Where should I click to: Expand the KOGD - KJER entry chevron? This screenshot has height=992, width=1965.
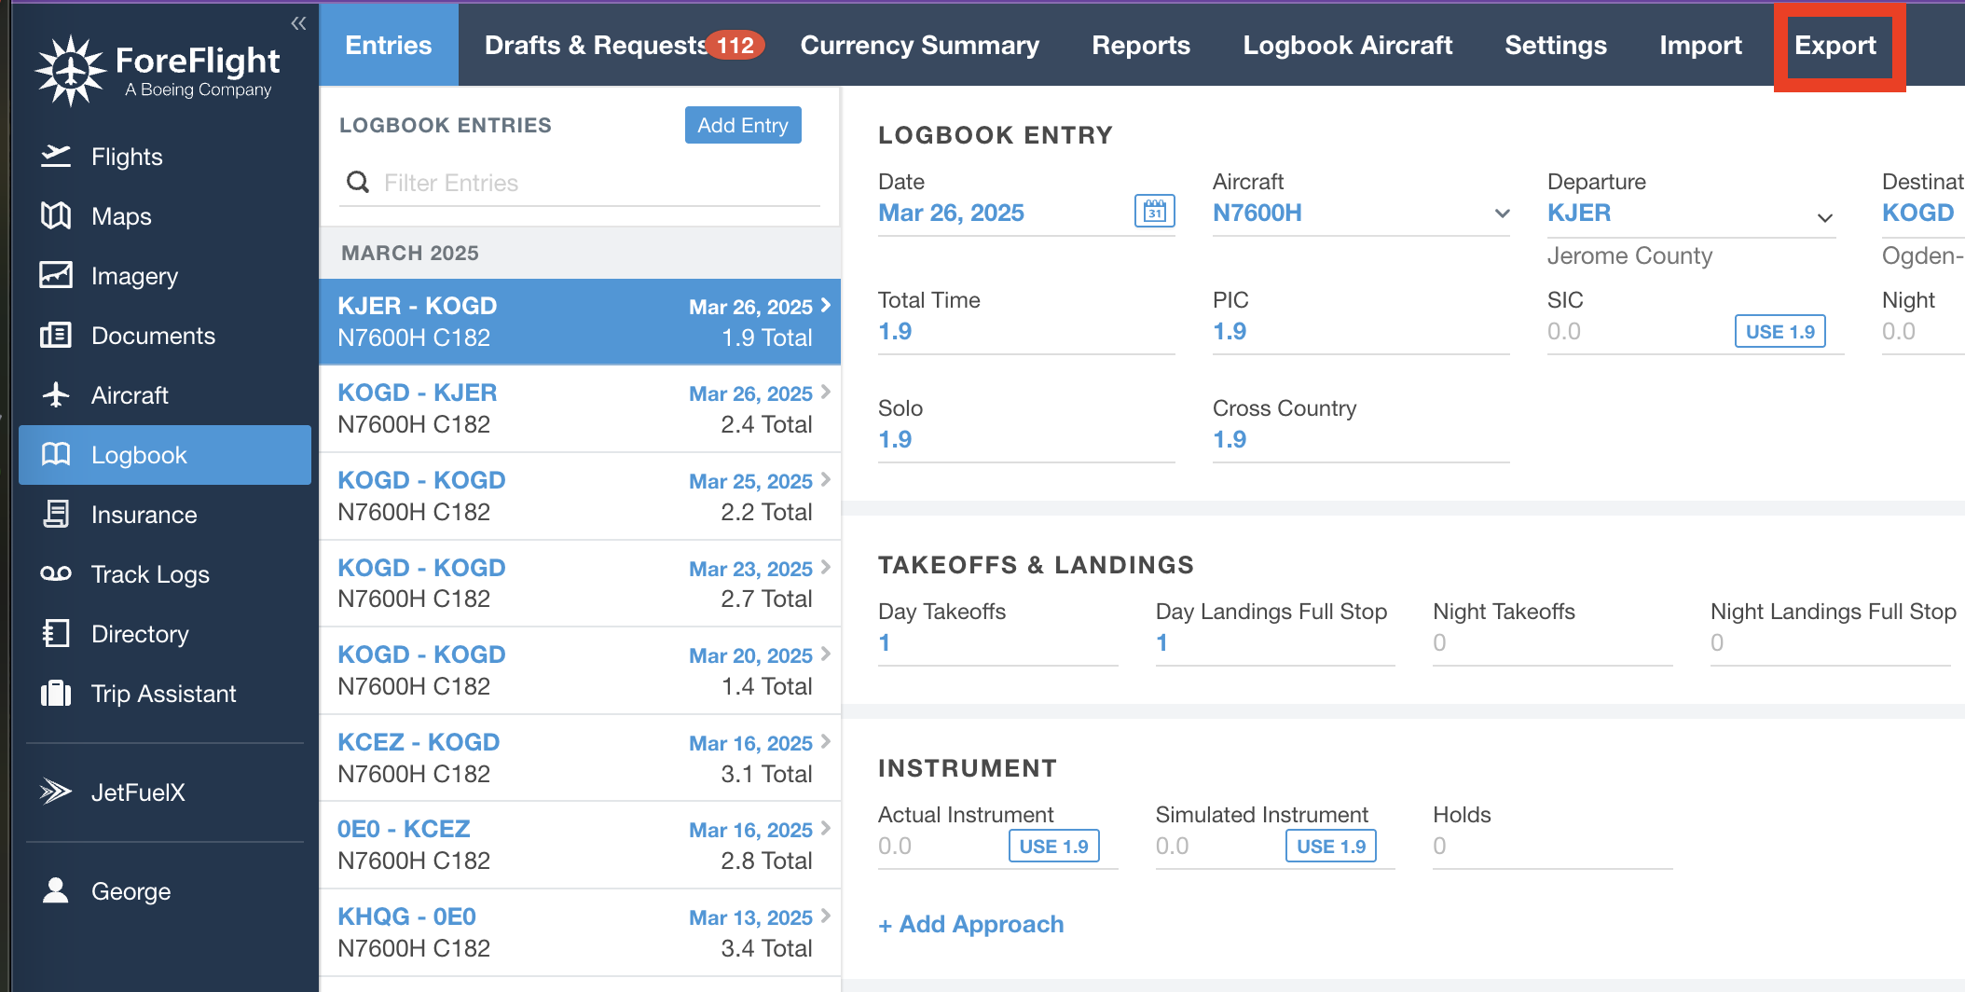(x=824, y=393)
